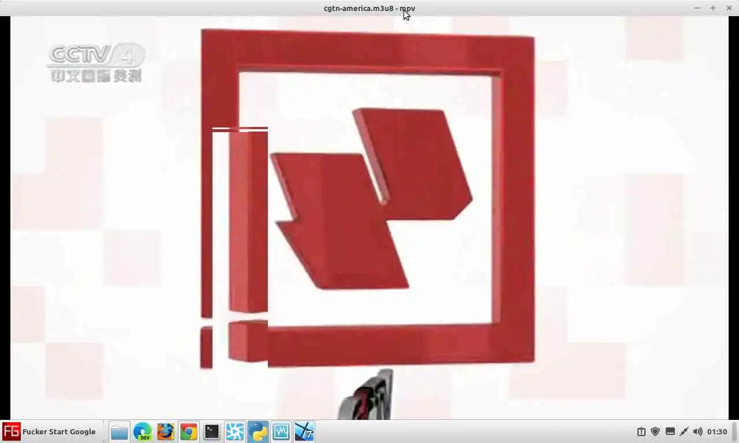Maximize the mpv window
This screenshot has height=443, width=739.
point(713,8)
